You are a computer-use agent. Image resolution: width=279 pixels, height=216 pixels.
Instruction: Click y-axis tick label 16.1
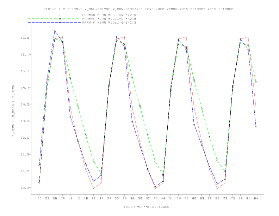coord(25,55)
